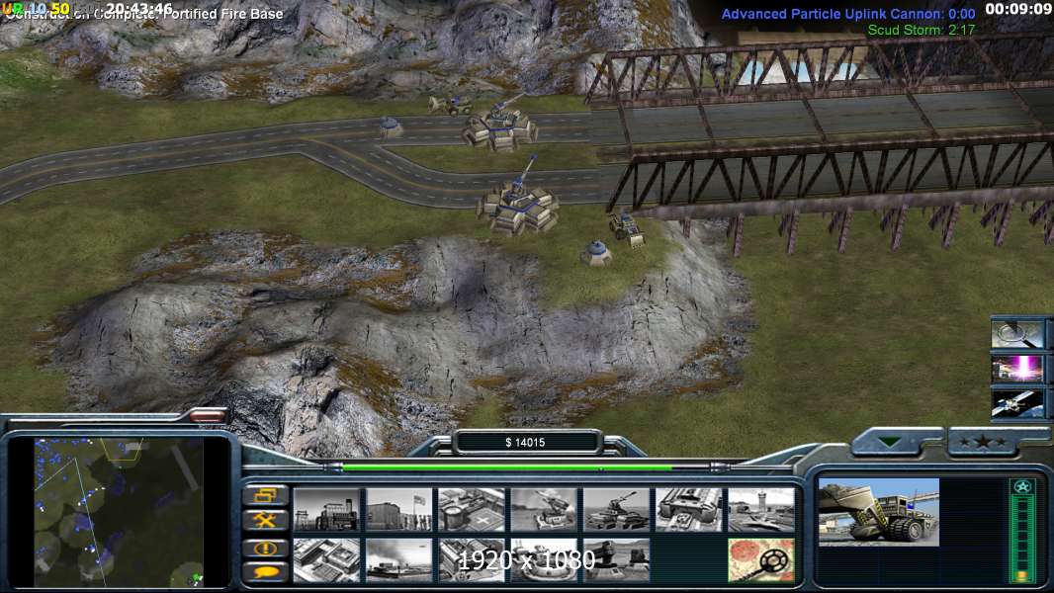Image resolution: width=1054 pixels, height=593 pixels.
Task: Click the Advanced Particle Uplink Cannon timer
Action: click(x=848, y=14)
